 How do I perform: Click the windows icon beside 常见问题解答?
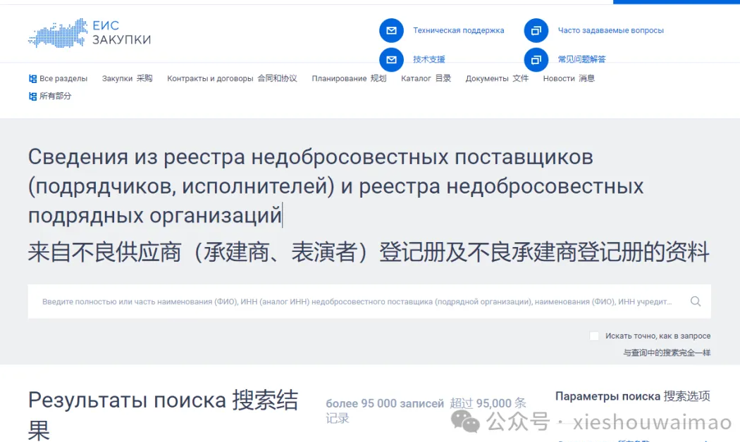pyautogui.click(x=536, y=60)
